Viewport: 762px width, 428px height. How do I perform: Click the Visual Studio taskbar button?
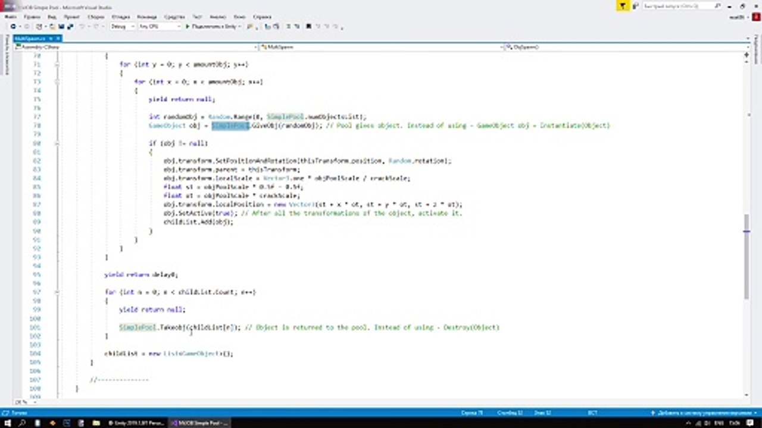pos(199,423)
